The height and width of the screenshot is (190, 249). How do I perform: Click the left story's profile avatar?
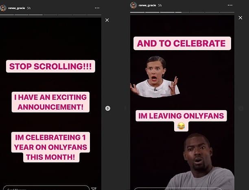click(x=3, y=8)
